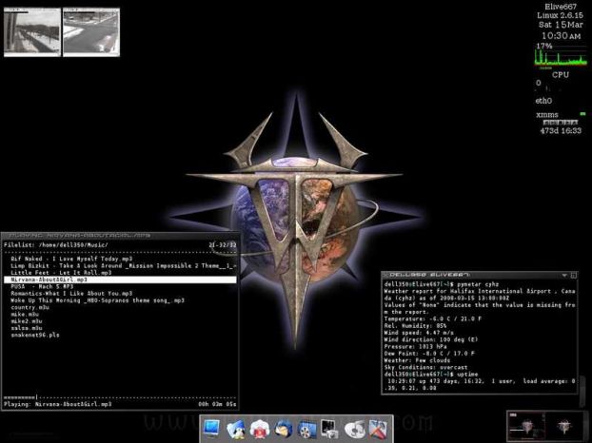The image size is (592, 443).
Task: Click the 'Dew Point: -8.0 C / 17.0 F' line
Action: 429,354
